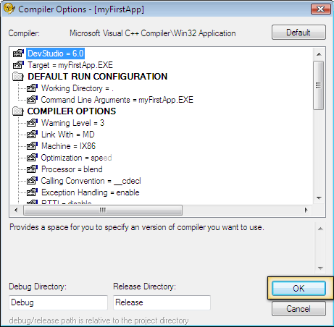Click the icon next to Warning Level = 3

click(32, 123)
